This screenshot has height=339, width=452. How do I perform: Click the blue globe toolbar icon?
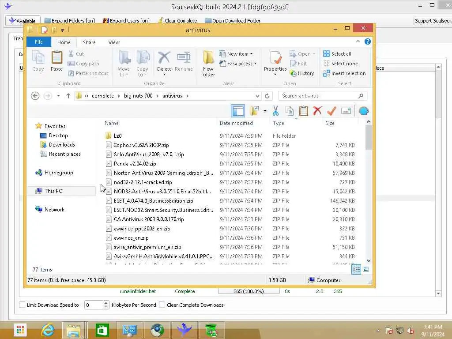(364, 111)
